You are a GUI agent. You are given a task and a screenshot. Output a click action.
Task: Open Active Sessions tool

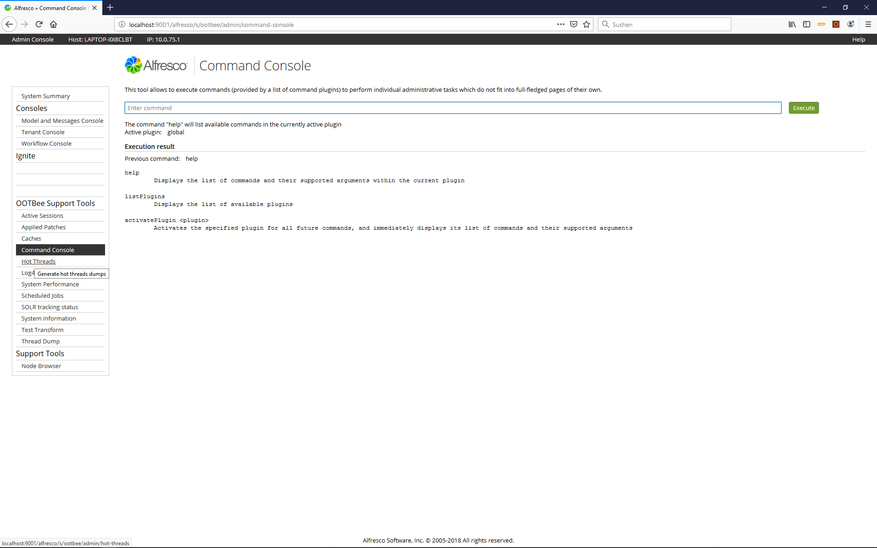pyautogui.click(x=42, y=215)
